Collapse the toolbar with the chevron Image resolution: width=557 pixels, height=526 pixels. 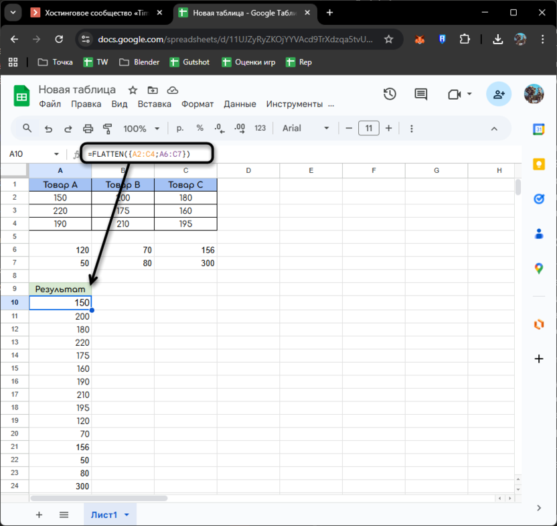pos(494,128)
